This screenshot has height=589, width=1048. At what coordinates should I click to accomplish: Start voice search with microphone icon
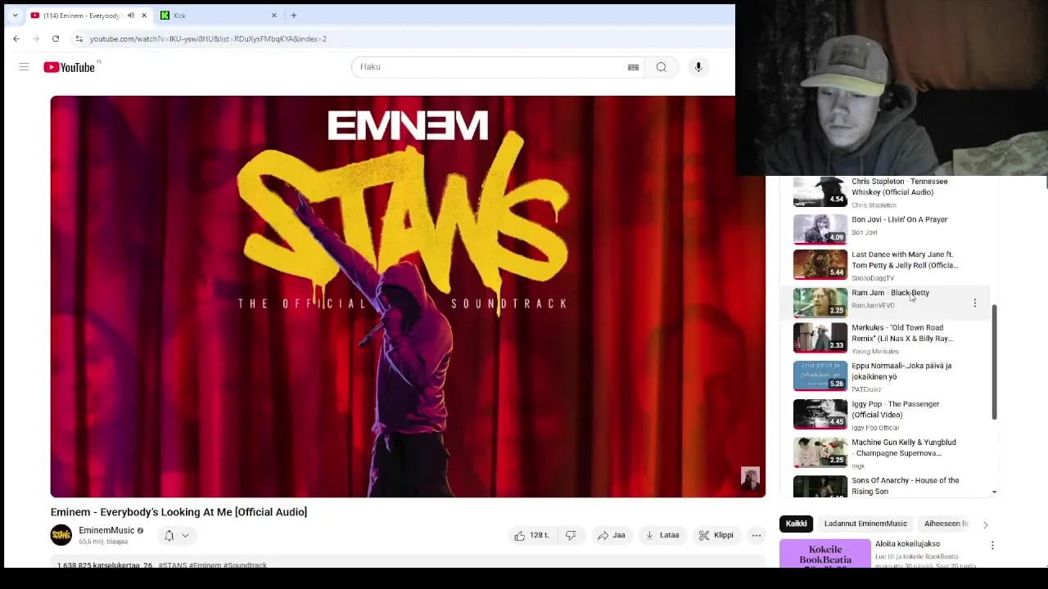[698, 67]
